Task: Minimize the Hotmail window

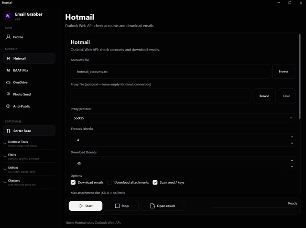Action: [x=279, y=3]
